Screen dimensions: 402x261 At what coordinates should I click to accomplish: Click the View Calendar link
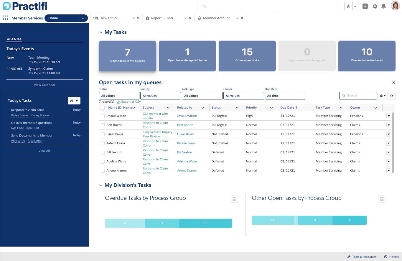click(x=44, y=85)
